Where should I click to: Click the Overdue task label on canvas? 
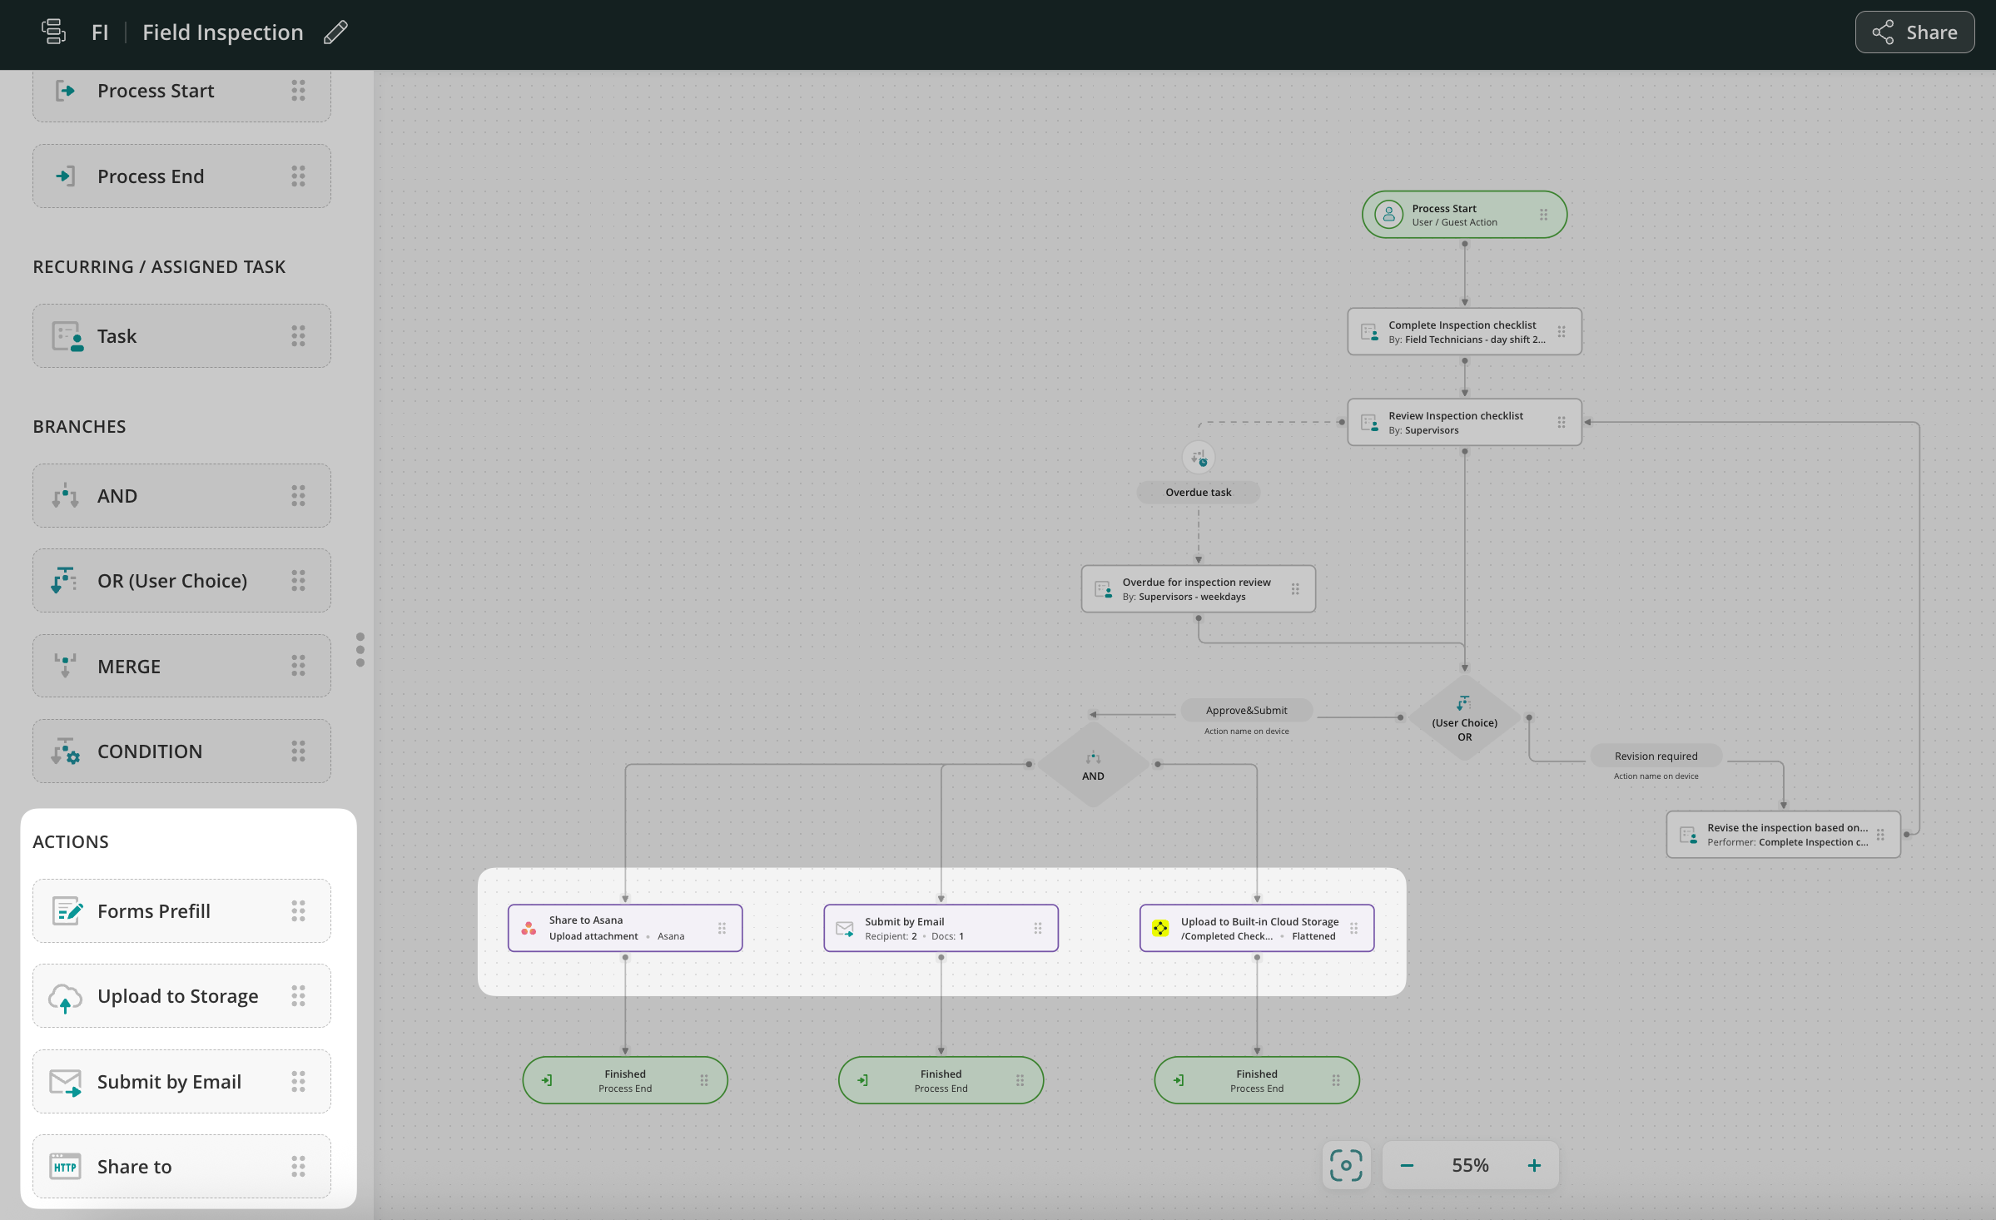pos(1198,493)
